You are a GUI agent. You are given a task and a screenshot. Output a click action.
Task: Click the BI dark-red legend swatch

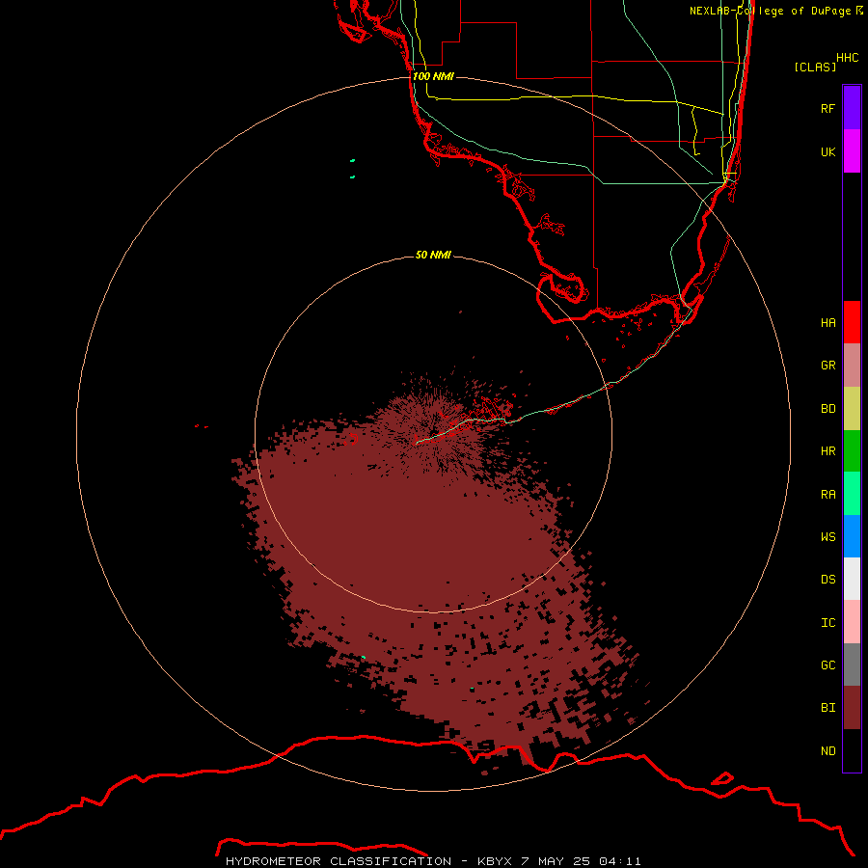852,708
